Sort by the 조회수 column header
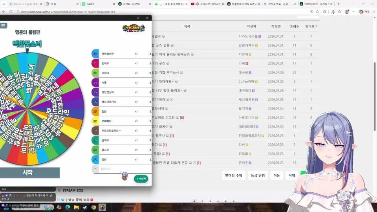This screenshot has height=212, width=377. (294, 26)
